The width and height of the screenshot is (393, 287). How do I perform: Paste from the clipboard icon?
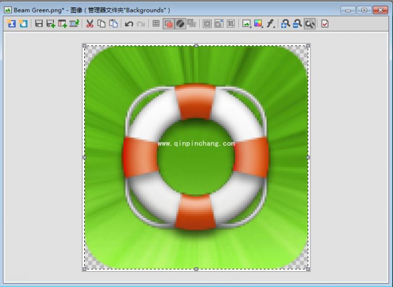tap(113, 24)
